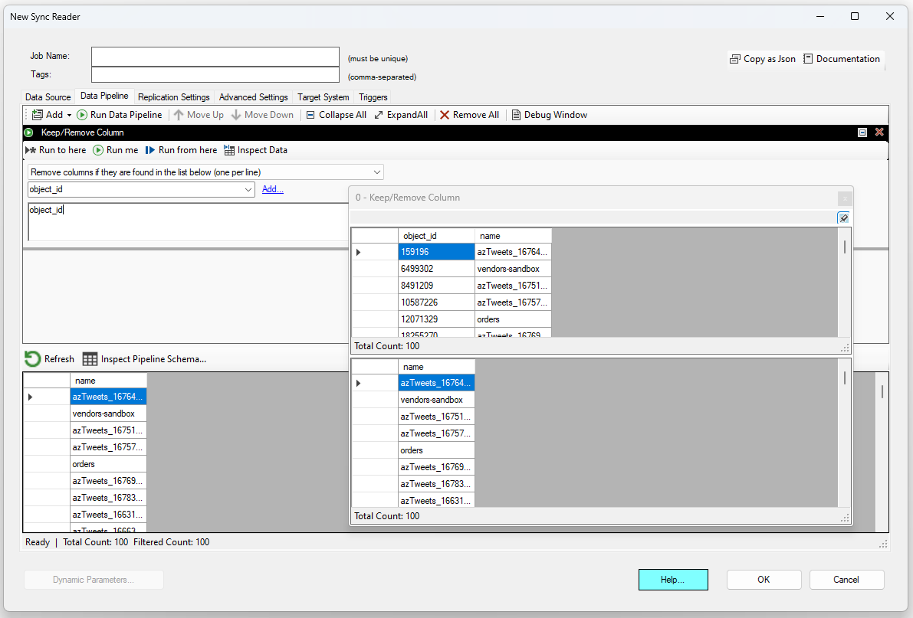This screenshot has width=913, height=618.
Task: Open the Advanced Settings tab
Action: pyautogui.click(x=253, y=97)
